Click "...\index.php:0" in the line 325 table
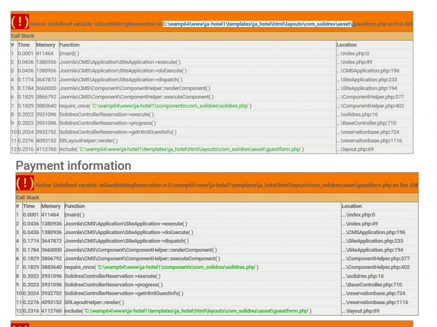Screen dimensions: 437x327 (x=353, y=53)
